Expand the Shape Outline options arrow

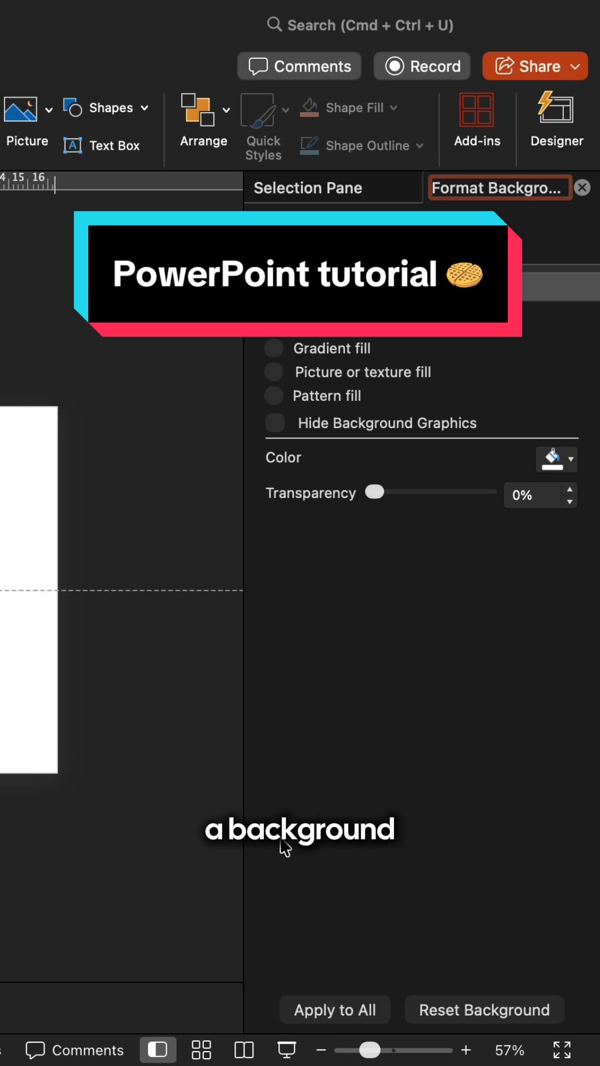(419, 145)
